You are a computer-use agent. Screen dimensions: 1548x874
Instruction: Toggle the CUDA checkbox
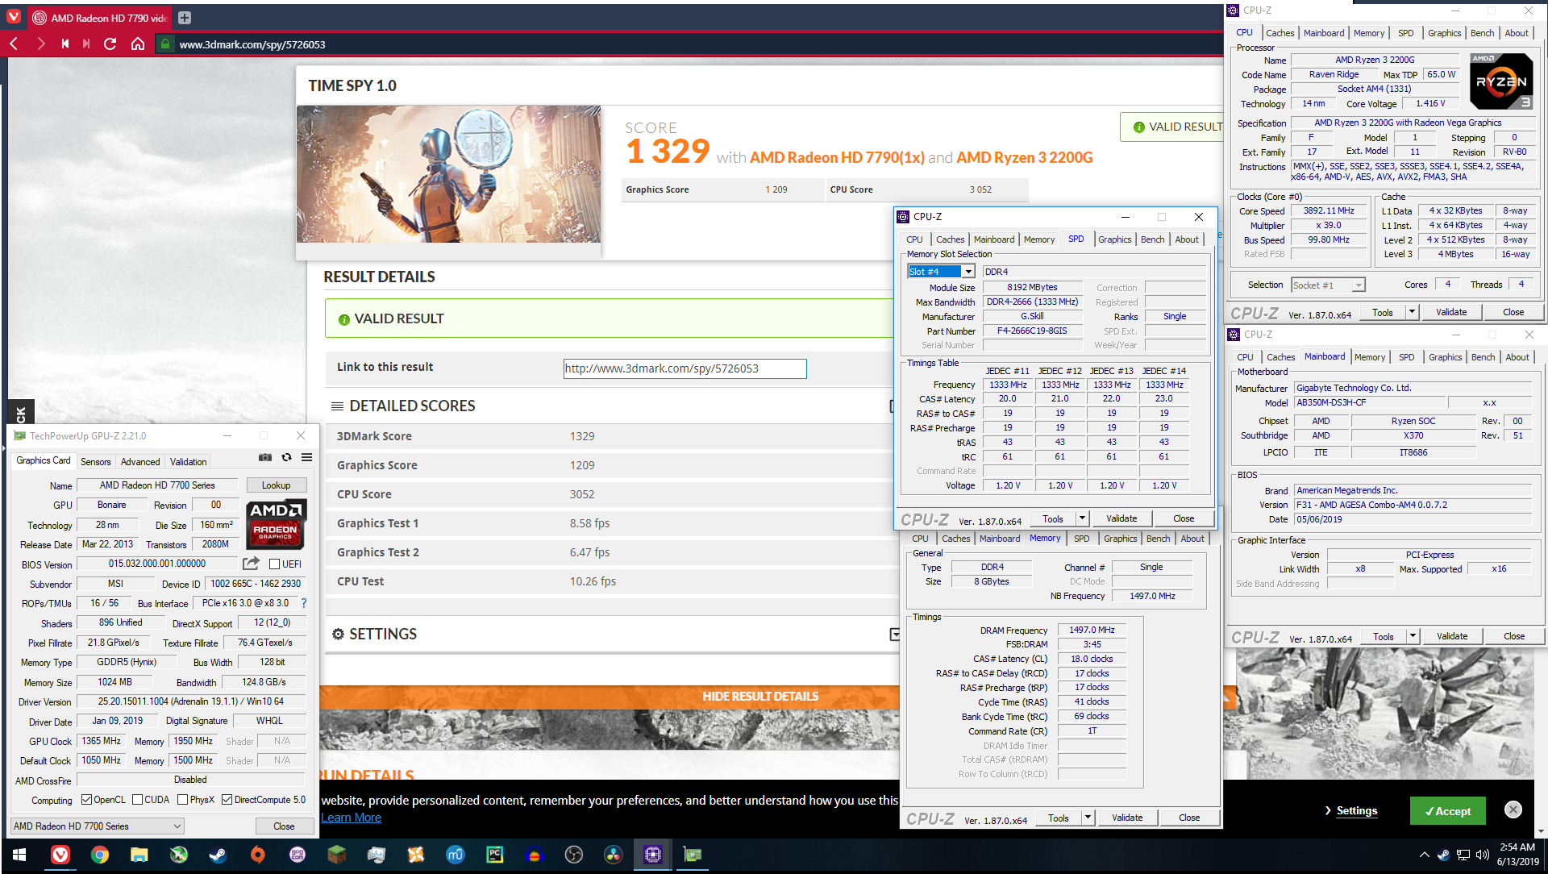(137, 800)
